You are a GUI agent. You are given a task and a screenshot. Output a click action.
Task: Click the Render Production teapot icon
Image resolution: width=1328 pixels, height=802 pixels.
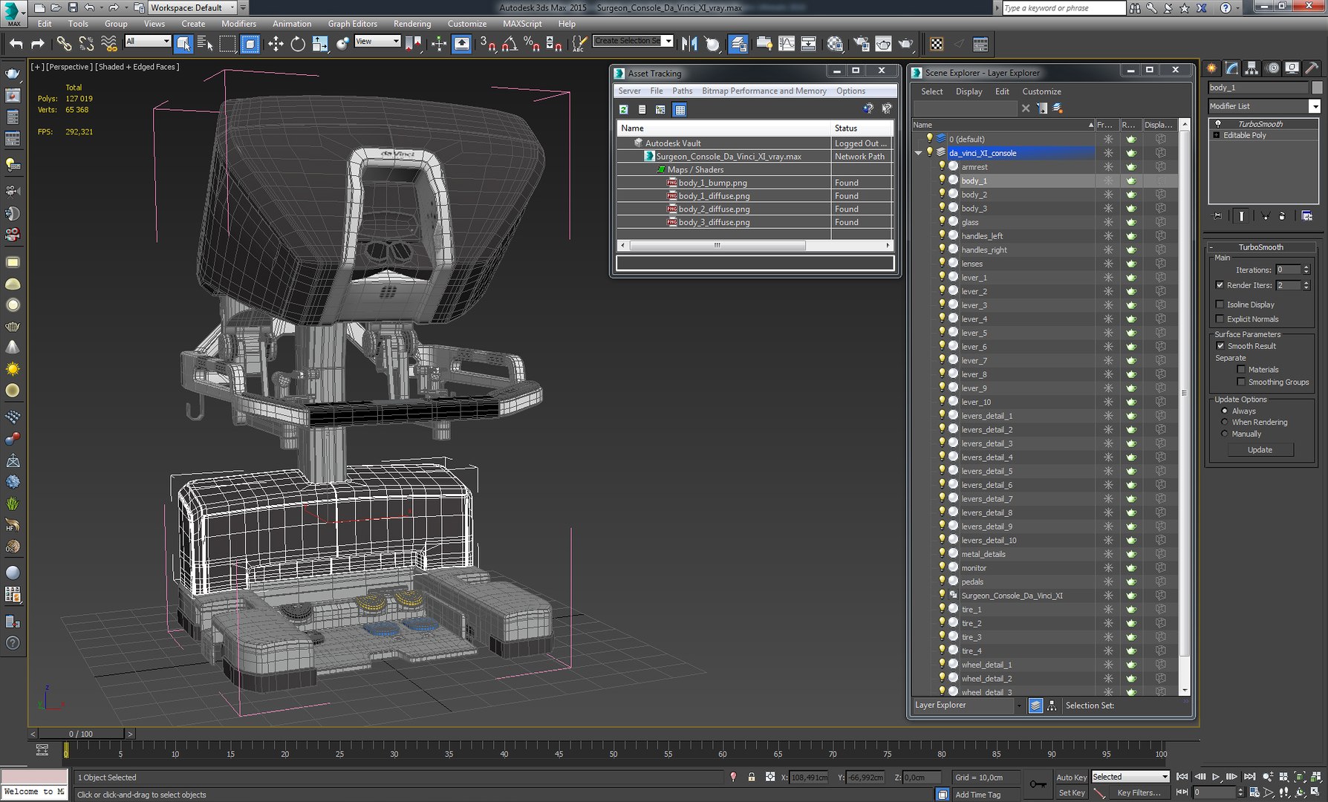coord(905,44)
